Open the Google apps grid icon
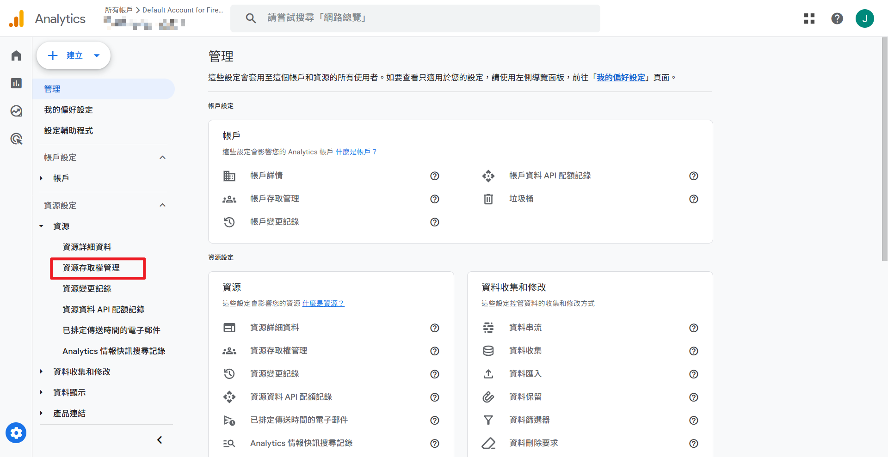The width and height of the screenshot is (888, 457). pos(809,18)
